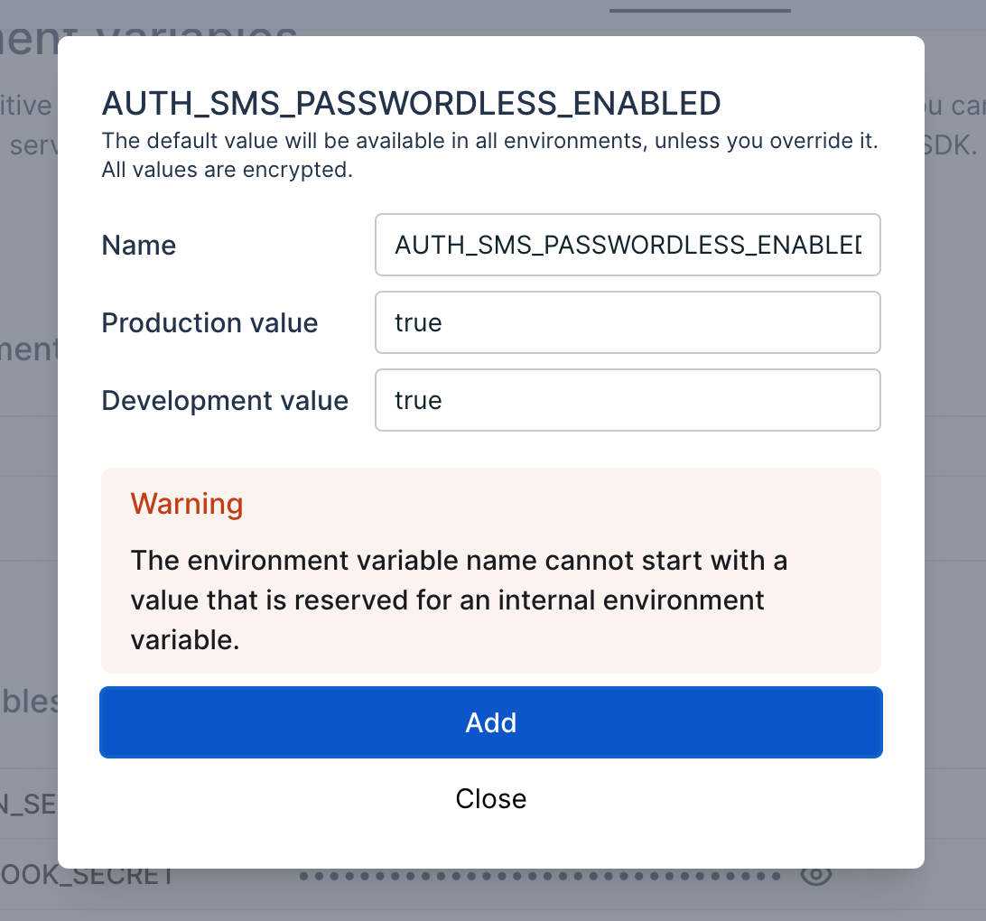Click the active tab underline at top

click(700, 10)
